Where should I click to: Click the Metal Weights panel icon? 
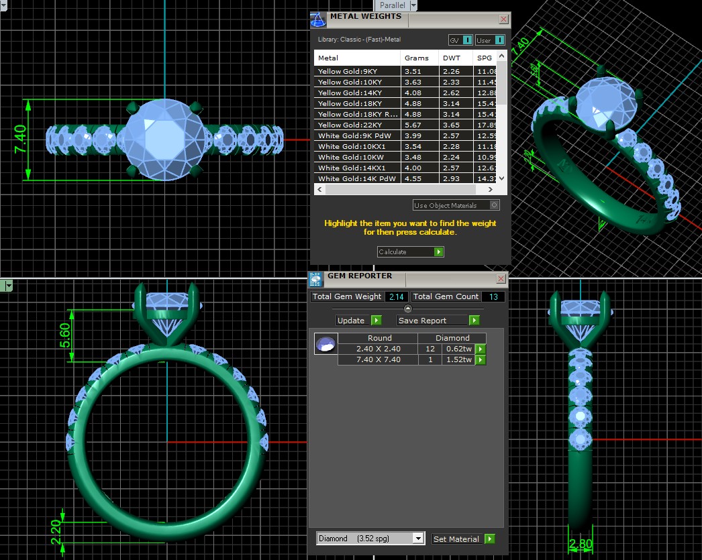pos(318,20)
